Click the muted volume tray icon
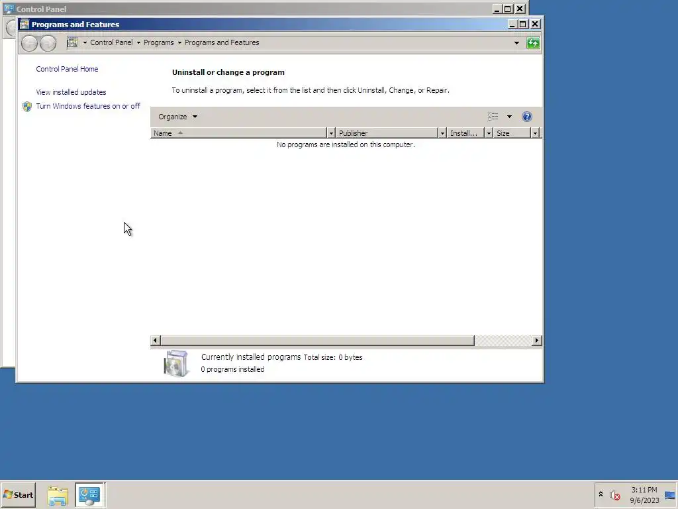The width and height of the screenshot is (678, 509). pyautogui.click(x=615, y=495)
